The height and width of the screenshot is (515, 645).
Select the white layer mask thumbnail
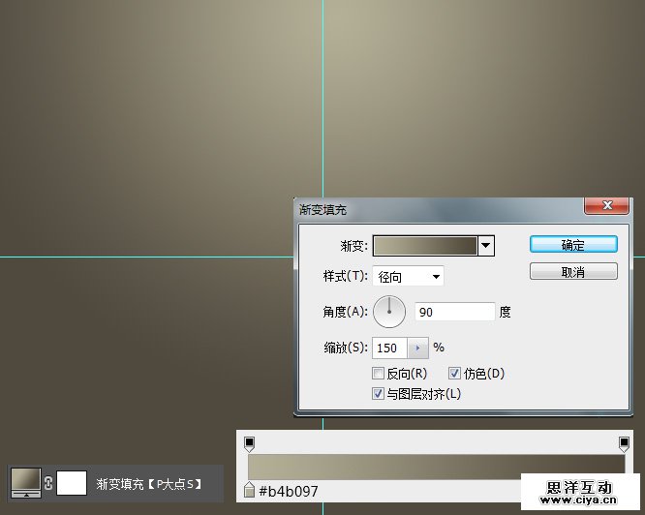pos(72,482)
